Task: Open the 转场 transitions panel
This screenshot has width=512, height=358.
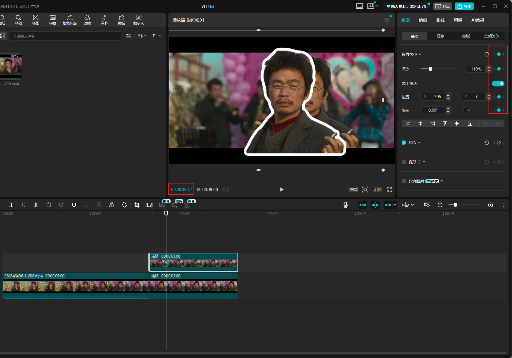Action: click(36, 20)
